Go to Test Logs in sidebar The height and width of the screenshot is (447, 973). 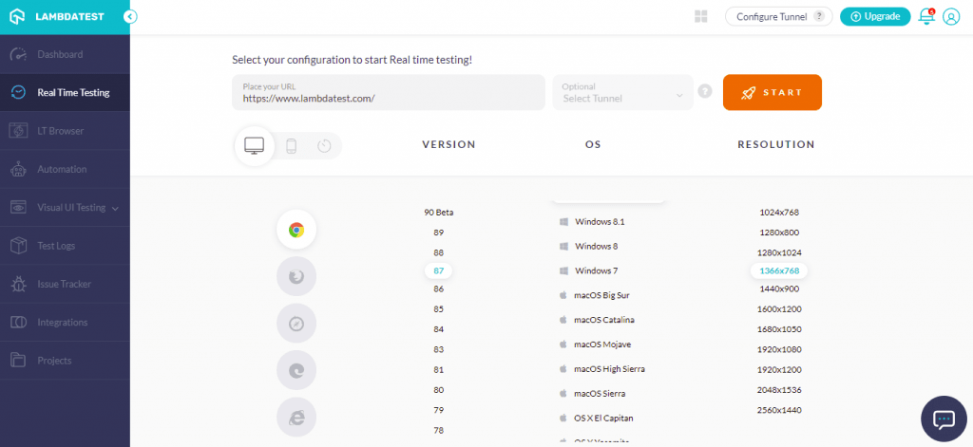tap(56, 246)
